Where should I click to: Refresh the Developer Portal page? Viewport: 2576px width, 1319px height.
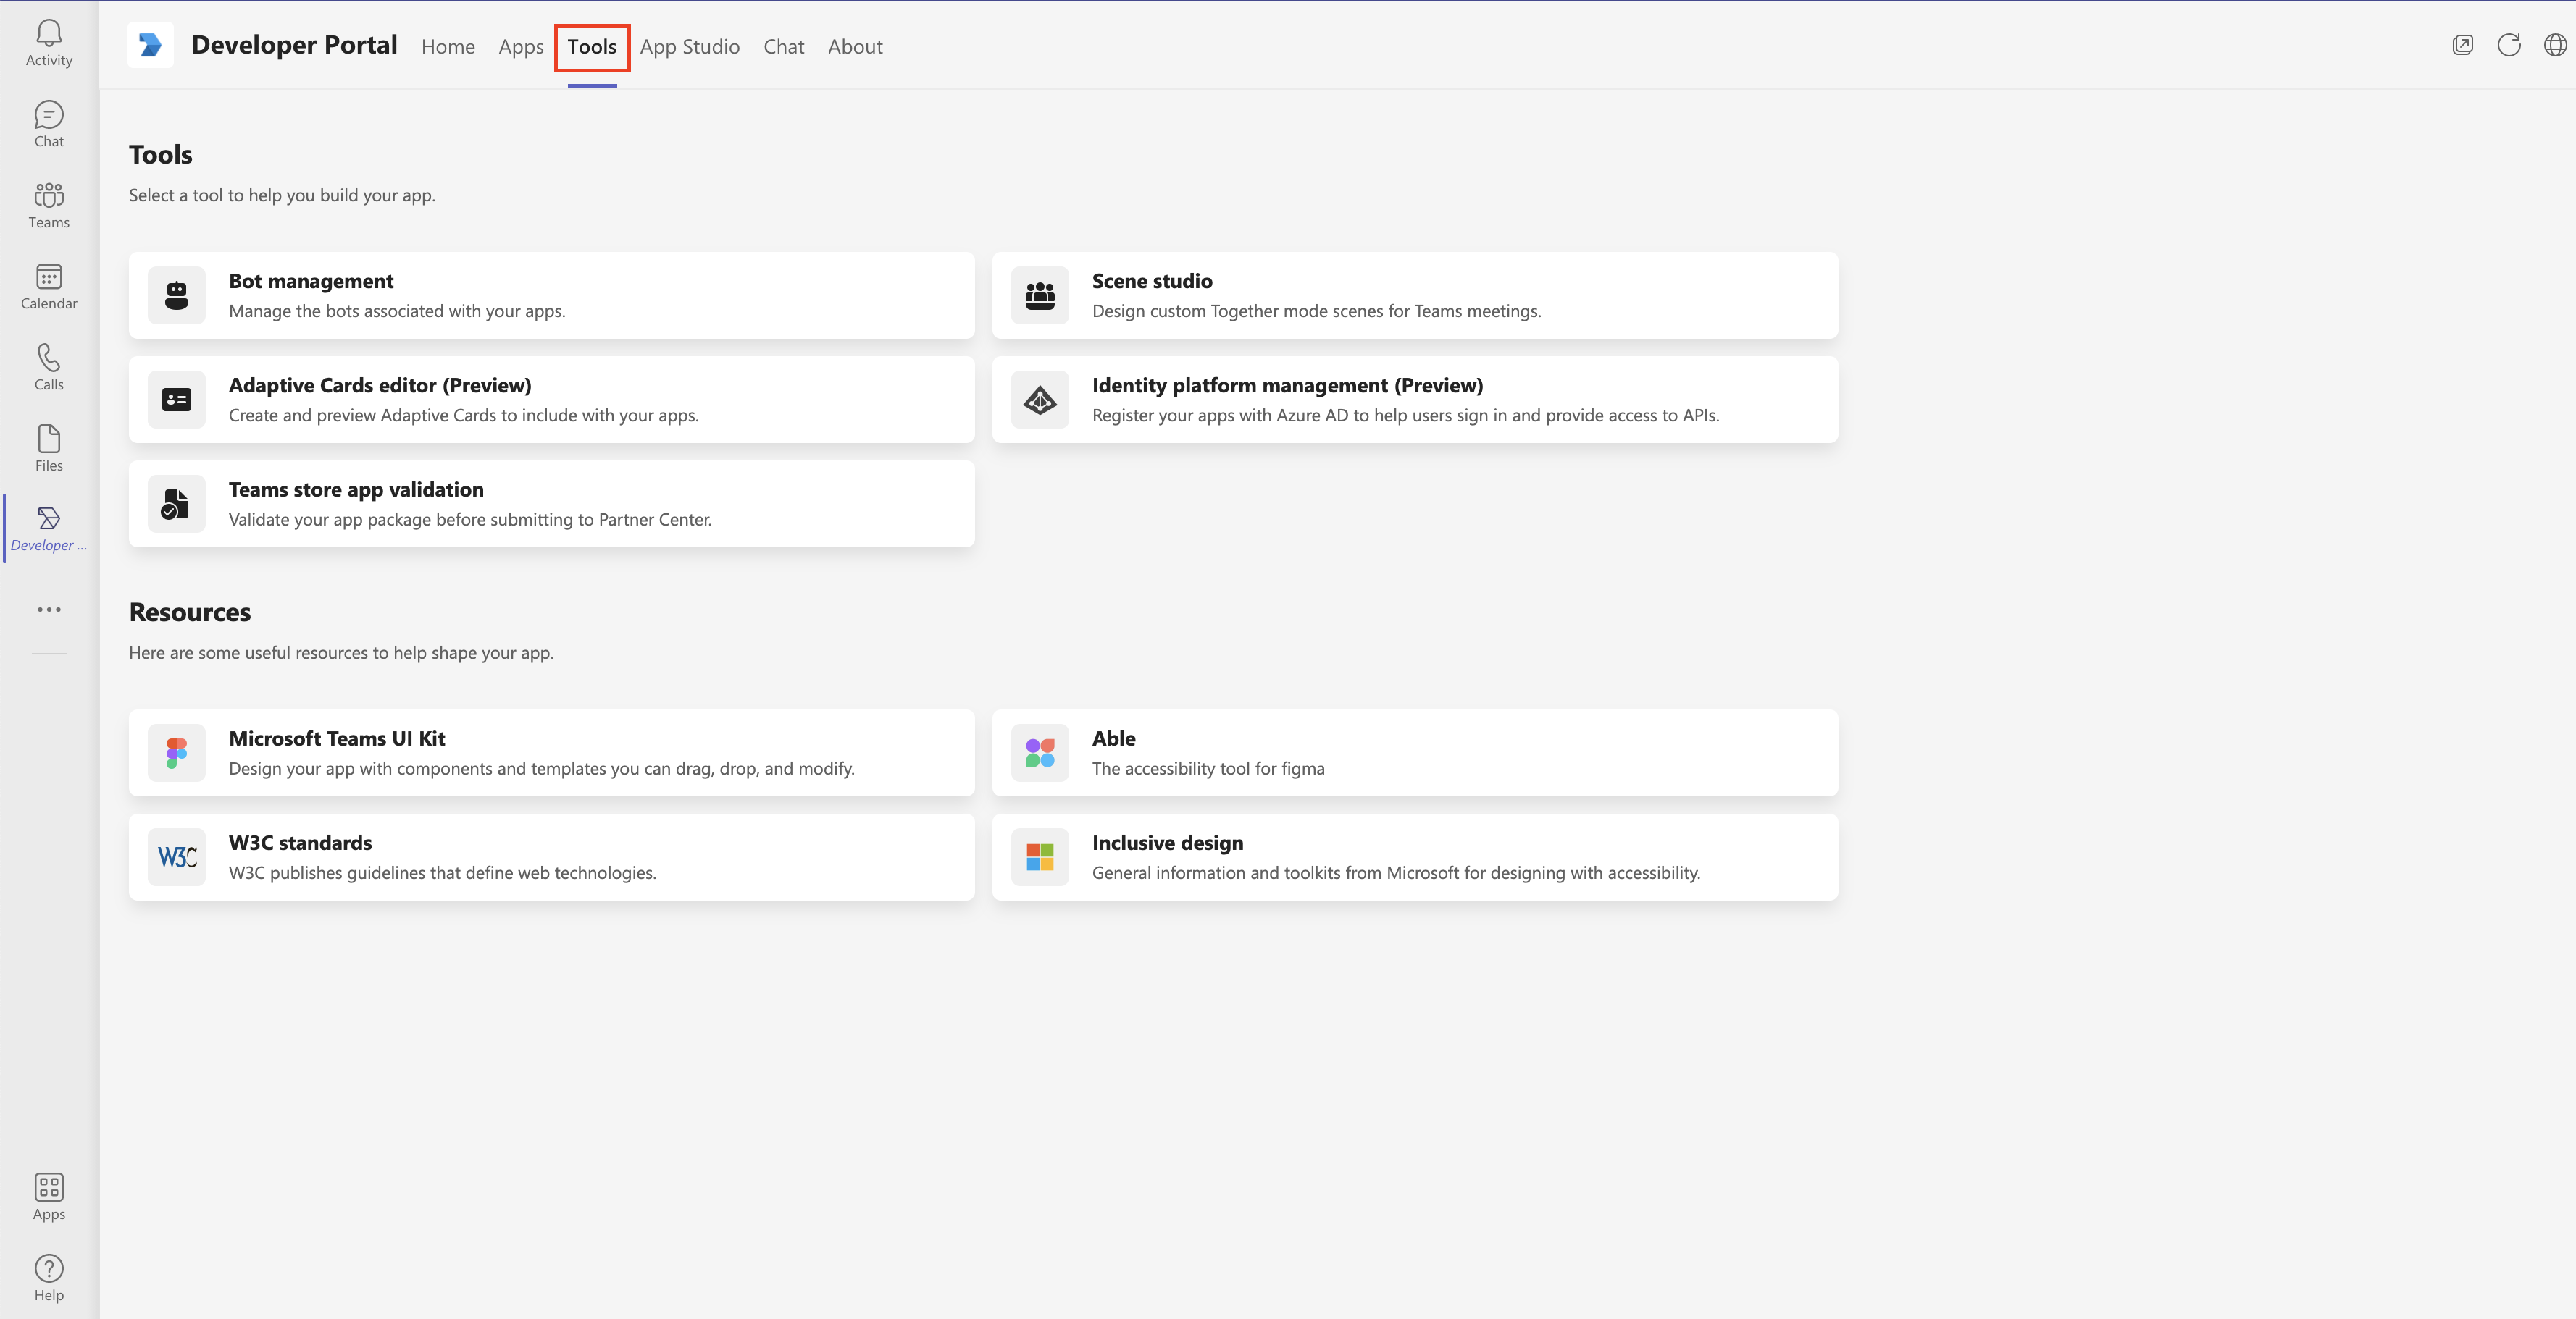pyautogui.click(x=2509, y=45)
